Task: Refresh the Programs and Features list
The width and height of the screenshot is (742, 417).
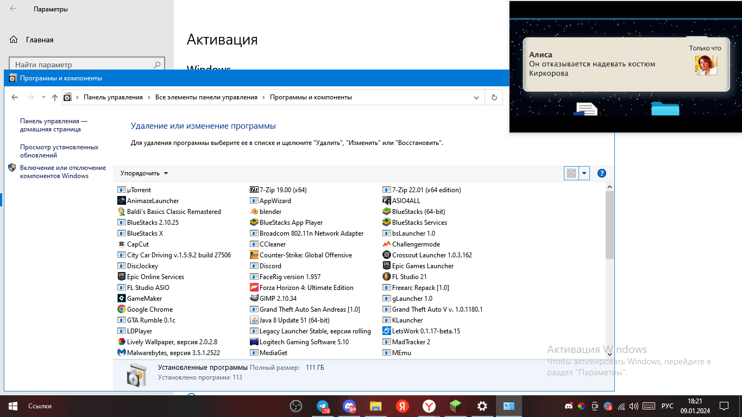Action: 494,97
